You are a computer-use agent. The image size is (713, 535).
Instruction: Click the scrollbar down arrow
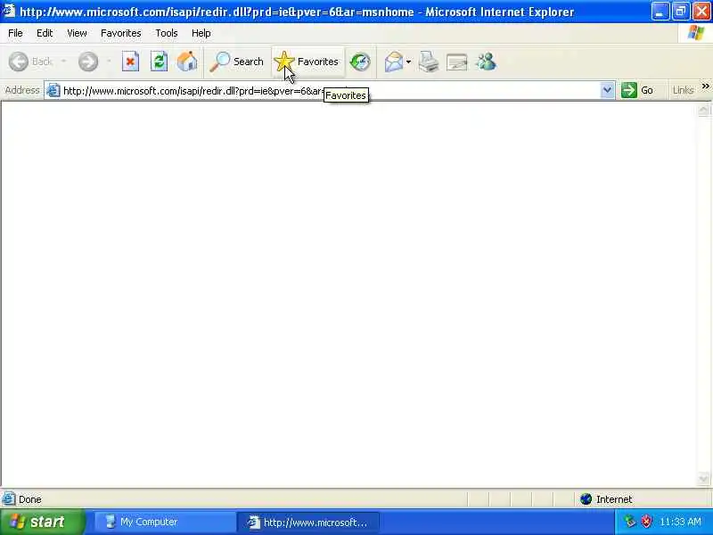pyautogui.click(x=703, y=479)
